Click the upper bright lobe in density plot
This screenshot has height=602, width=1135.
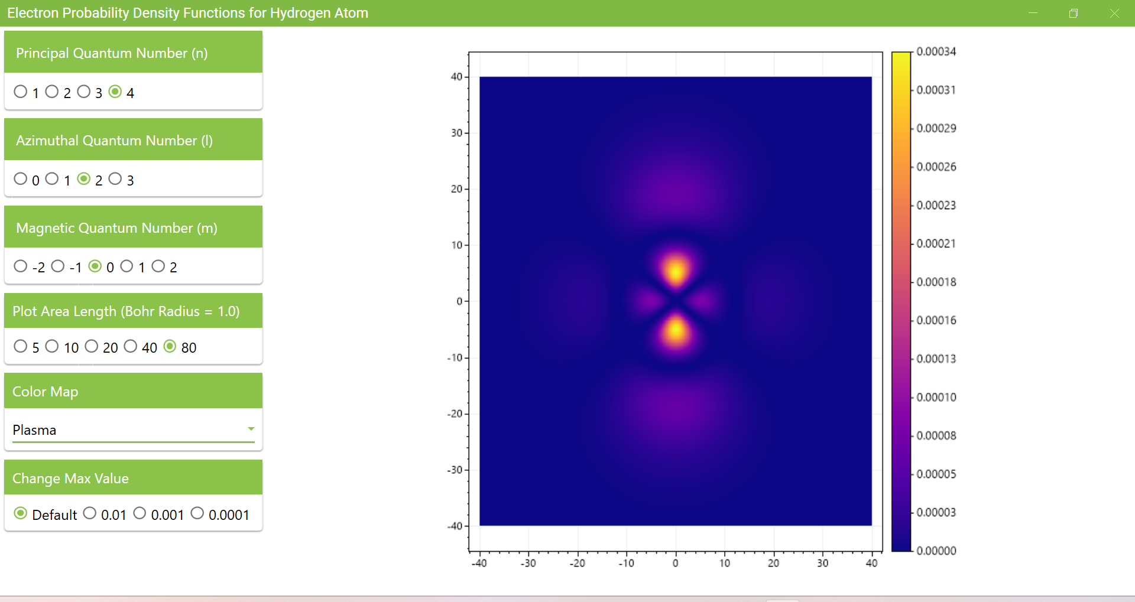pyautogui.click(x=676, y=270)
